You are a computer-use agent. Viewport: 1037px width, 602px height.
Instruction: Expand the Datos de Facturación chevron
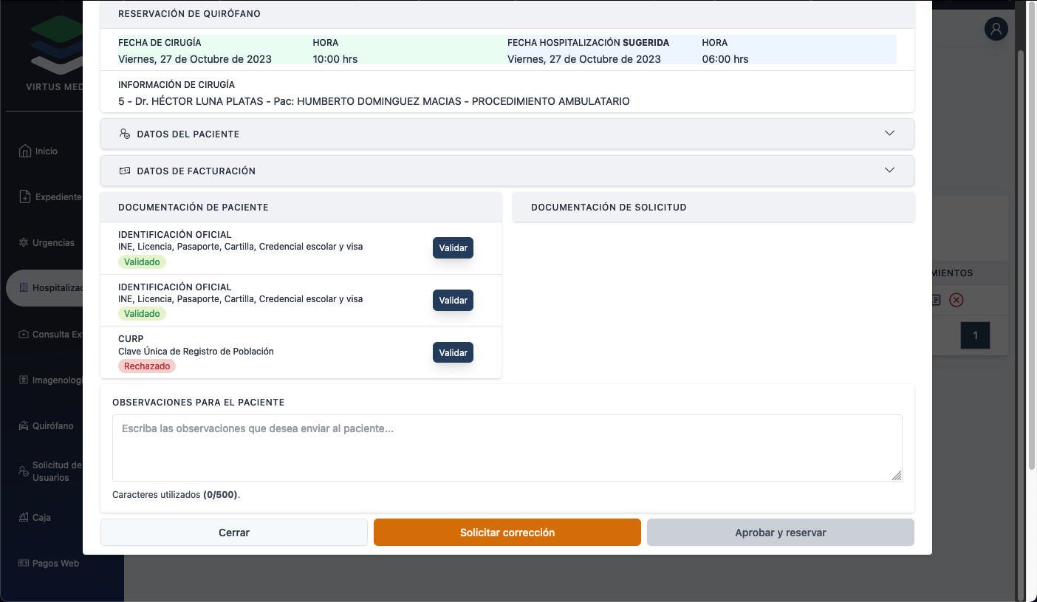click(889, 170)
